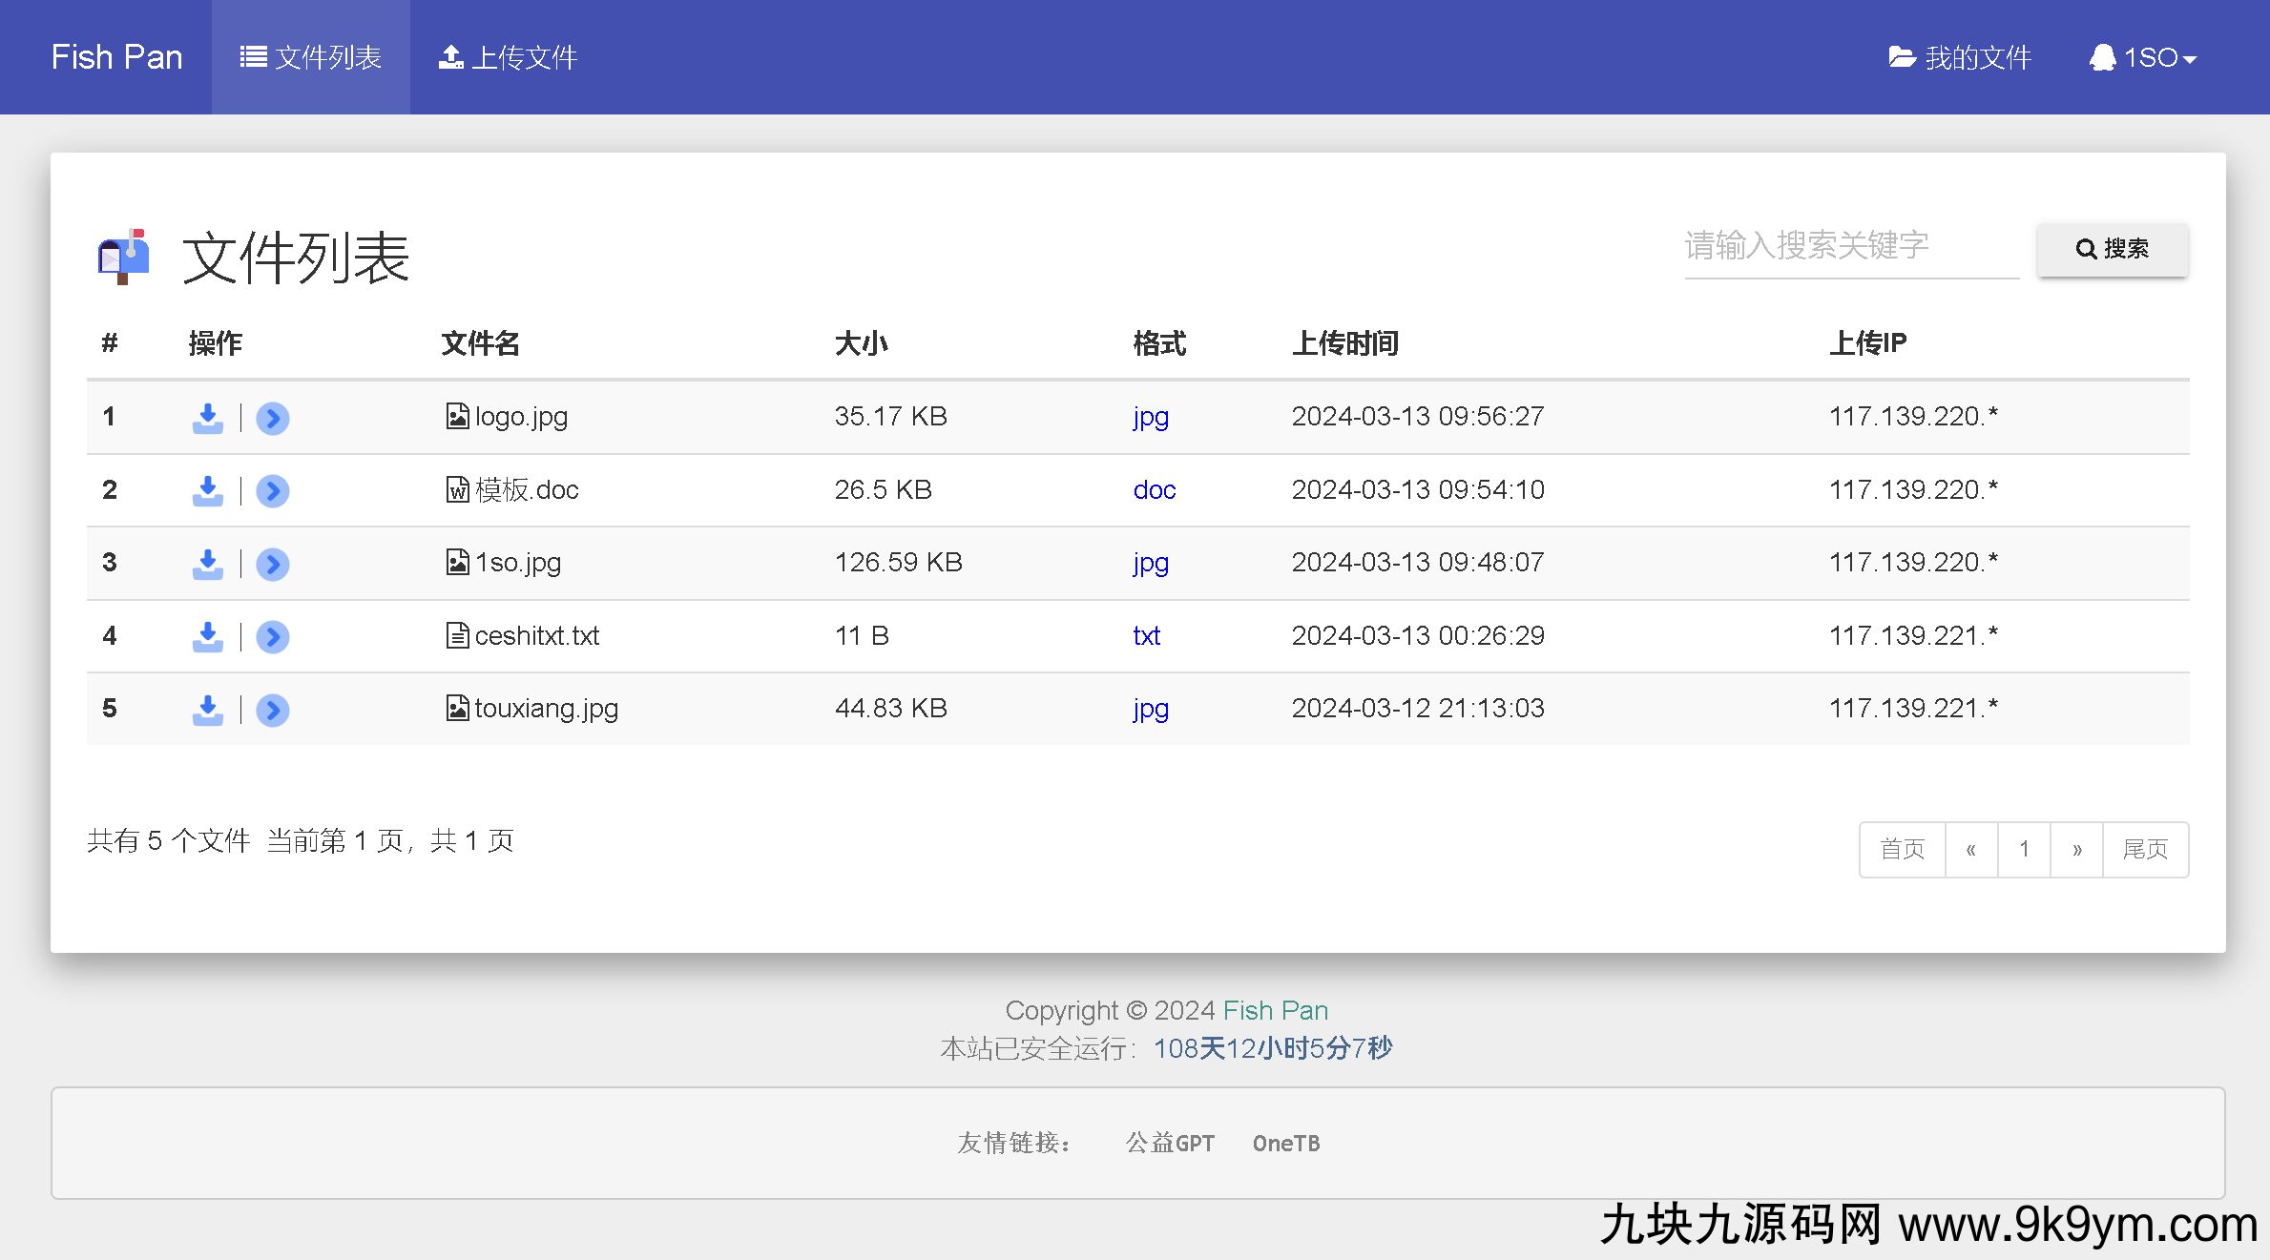Click the download icon for logo.jpg

point(208,417)
